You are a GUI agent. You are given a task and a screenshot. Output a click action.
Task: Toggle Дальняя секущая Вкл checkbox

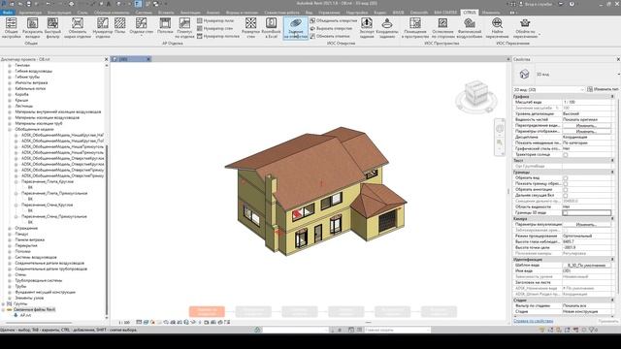565,196
